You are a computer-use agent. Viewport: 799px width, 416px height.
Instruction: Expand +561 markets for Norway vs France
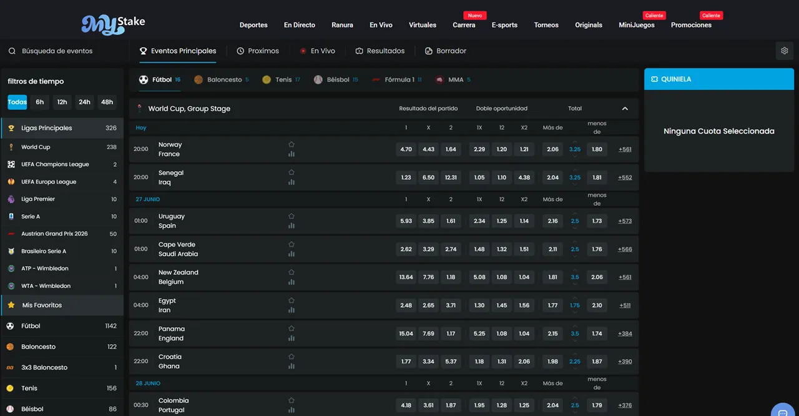pos(625,149)
